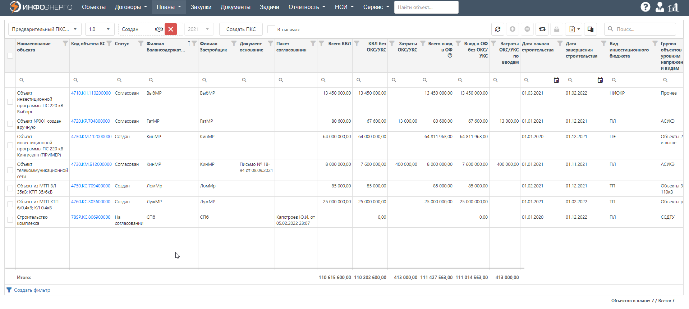Viewport: 689px width, 309px height.
Task: Check the row for ПС 220 кВ Кингисепп
Action: [x=10, y=145]
